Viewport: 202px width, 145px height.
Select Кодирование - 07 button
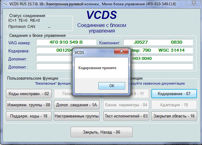[x=174, y=94]
